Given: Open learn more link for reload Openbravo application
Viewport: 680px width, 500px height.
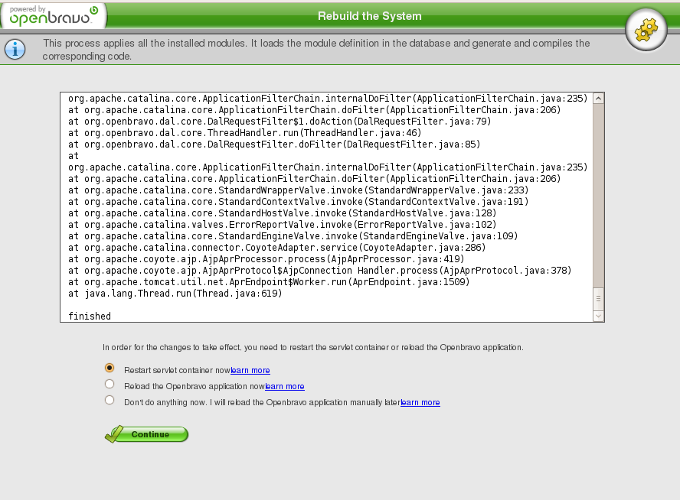Looking at the screenshot, I should click(x=285, y=386).
